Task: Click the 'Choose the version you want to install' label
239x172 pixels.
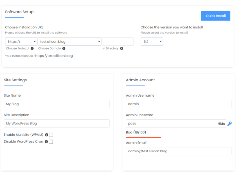Action: (172, 27)
